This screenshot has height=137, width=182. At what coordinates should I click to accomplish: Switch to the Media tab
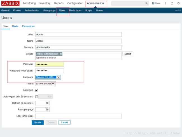tap(15, 26)
